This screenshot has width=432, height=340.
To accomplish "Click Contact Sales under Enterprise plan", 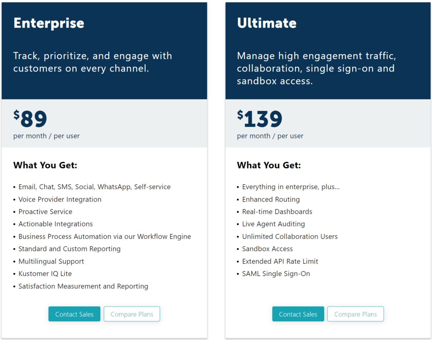I will 74,314.
